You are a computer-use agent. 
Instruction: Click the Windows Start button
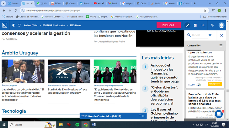(x=4, y=125)
